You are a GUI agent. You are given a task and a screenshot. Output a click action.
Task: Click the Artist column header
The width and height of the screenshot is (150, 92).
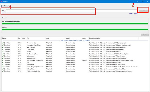(48, 38)
